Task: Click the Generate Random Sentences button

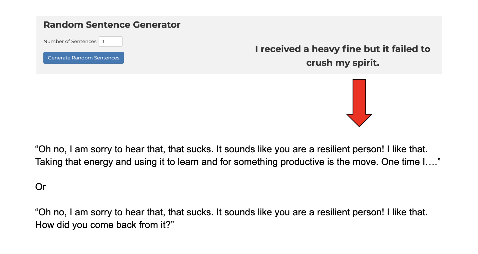Action: pos(84,58)
